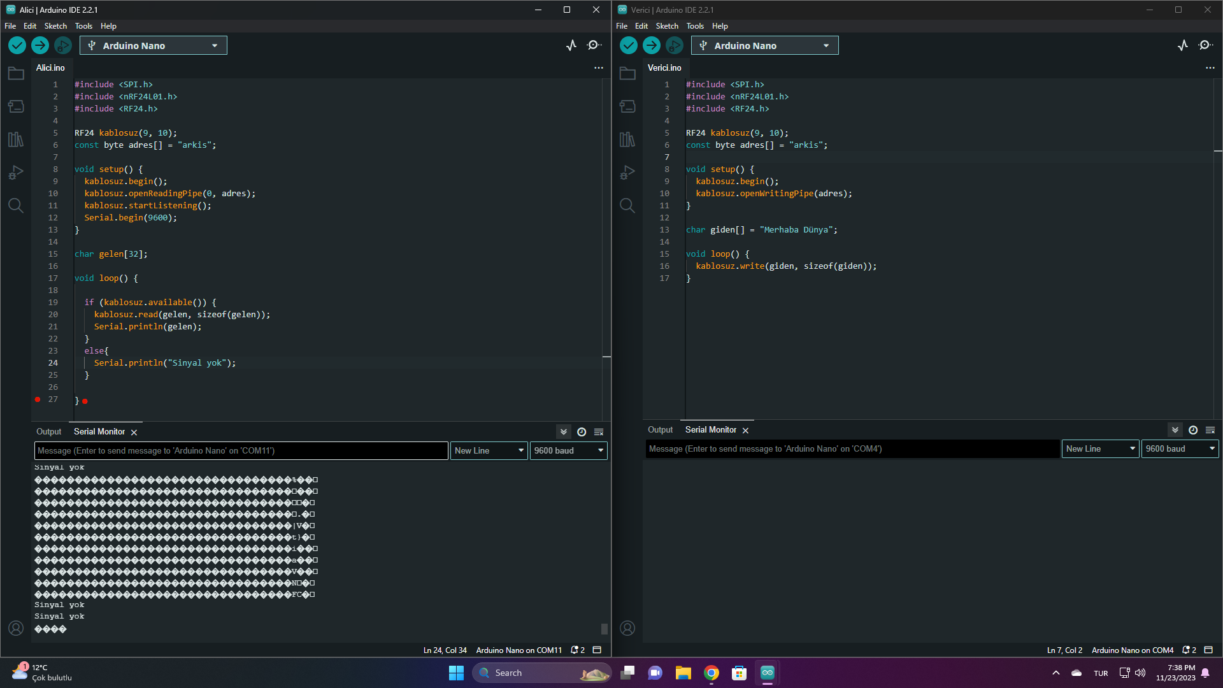Open Tools menu in Verici window
Screen dimensions: 1223x688
pos(695,26)
